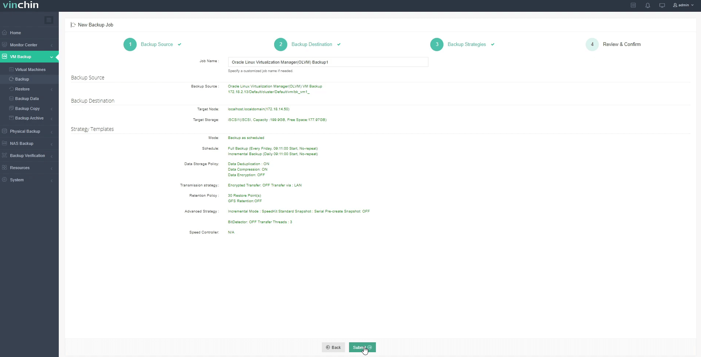The height and width of the screenshot is (357, 701).
Task: Expand Restore submenu arrow
Action: tap(52, 89)
